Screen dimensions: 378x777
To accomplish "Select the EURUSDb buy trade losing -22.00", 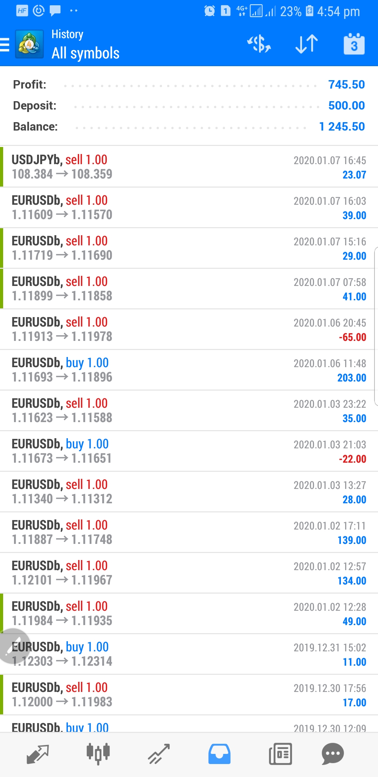I will pyautogui.click(x=189, y=451).
